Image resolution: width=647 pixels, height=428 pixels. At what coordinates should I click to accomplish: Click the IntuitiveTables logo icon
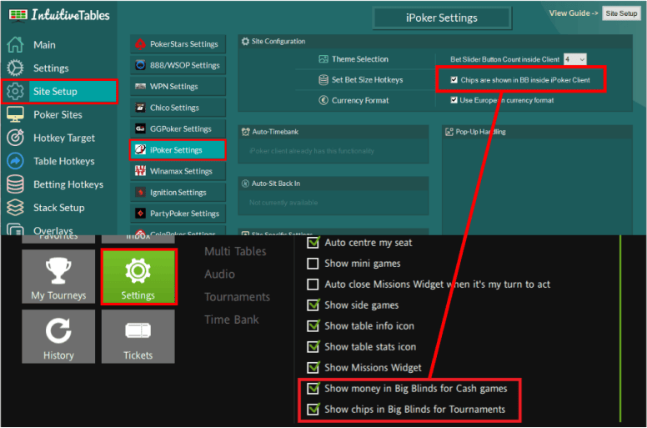pyautogui.click(x=18, y=15)
